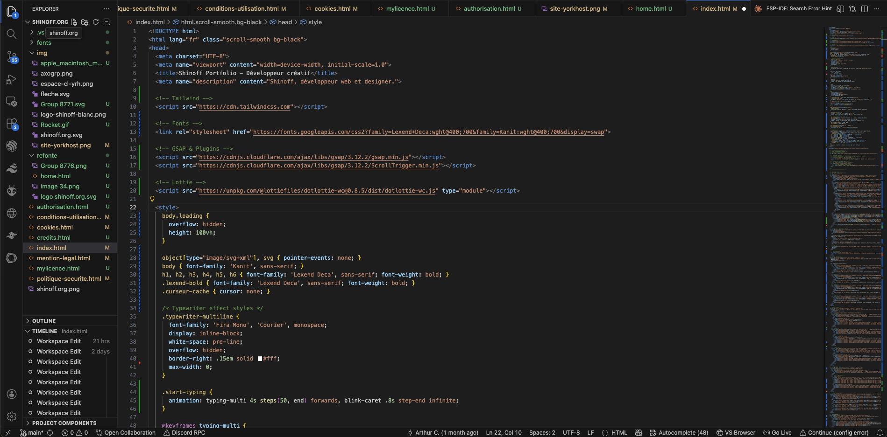The image size is (887, 437).
Task: Expand the OUTLINE section
Action: [44, 321]
